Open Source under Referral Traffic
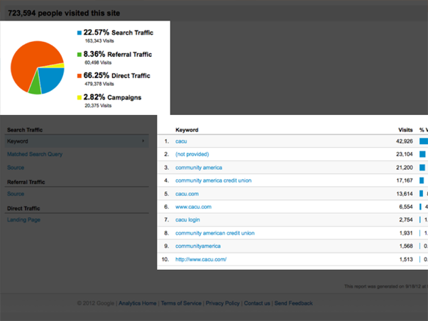Screen dimensions: 428x321 pyautogui.click(x=16, y=194)
